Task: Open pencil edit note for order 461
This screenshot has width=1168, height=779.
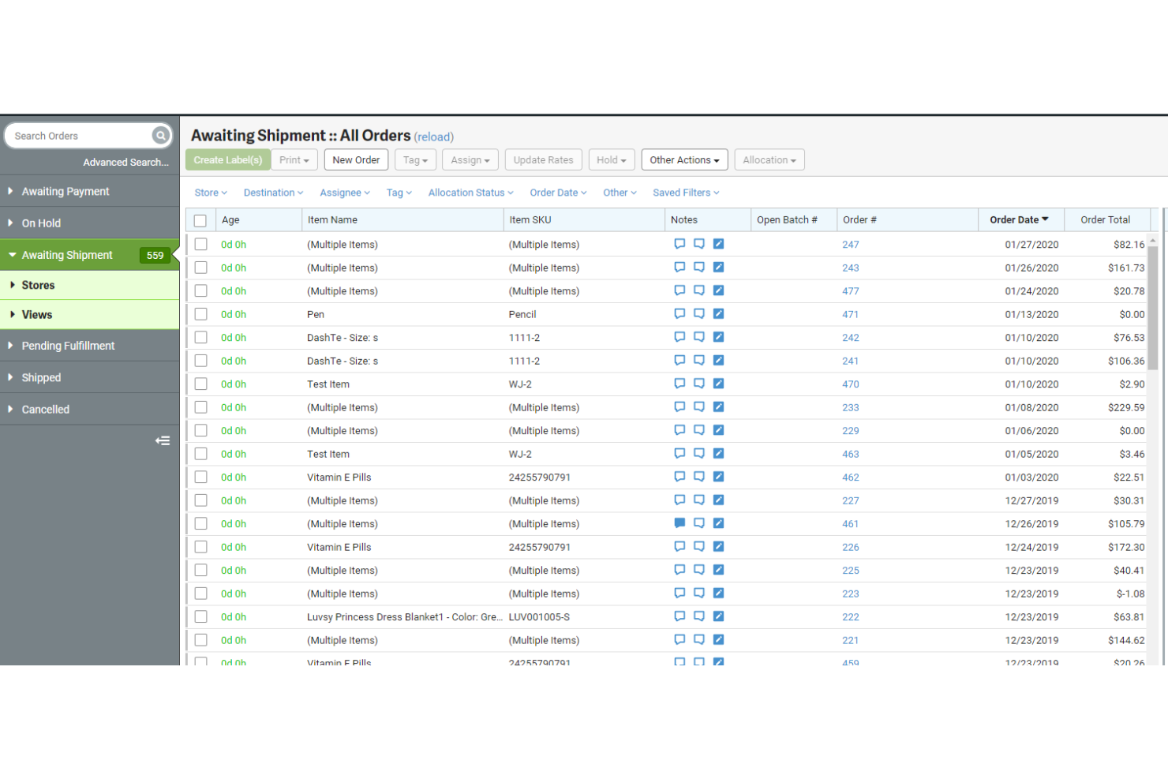Action: [718, 523]
